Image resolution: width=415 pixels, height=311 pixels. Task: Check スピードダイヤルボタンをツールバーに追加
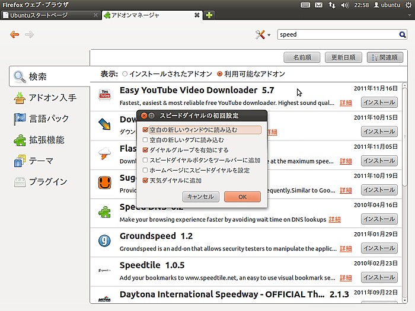tap(145, 160)
